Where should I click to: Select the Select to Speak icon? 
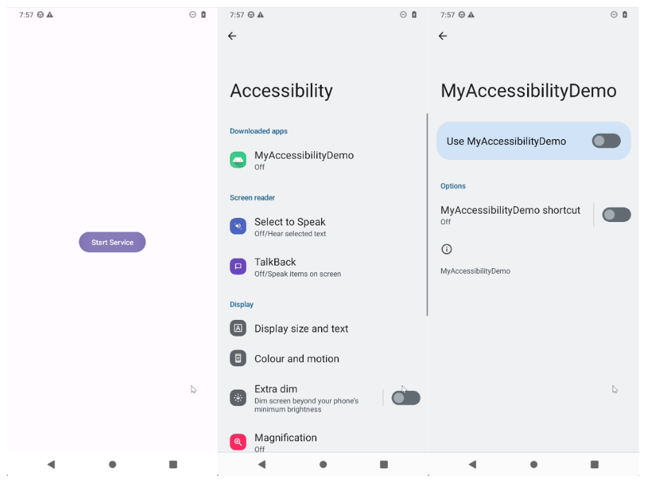(x=238, y=226)
